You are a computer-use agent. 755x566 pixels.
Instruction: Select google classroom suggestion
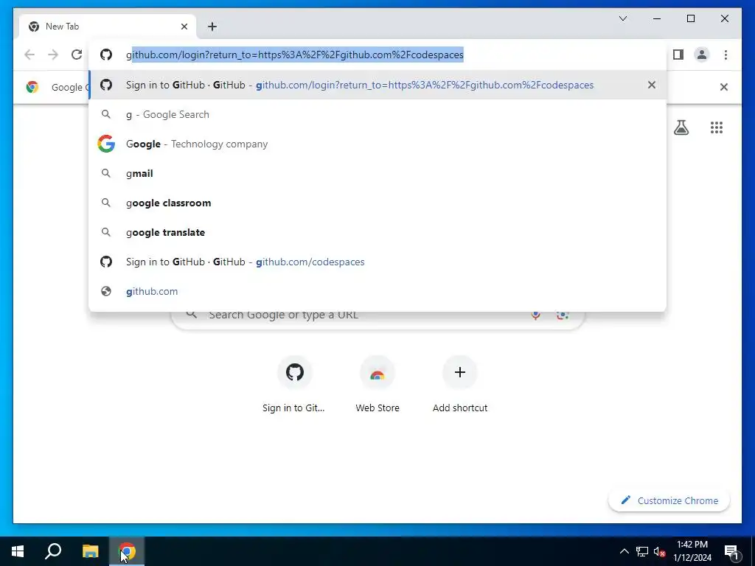pos(377,203)
